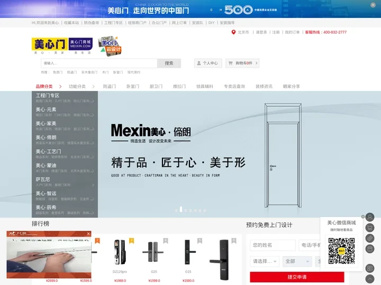Viewport: 381px width, 285px height.
Task: Click the WeChat mall QR code image
Action: [341, 251]
